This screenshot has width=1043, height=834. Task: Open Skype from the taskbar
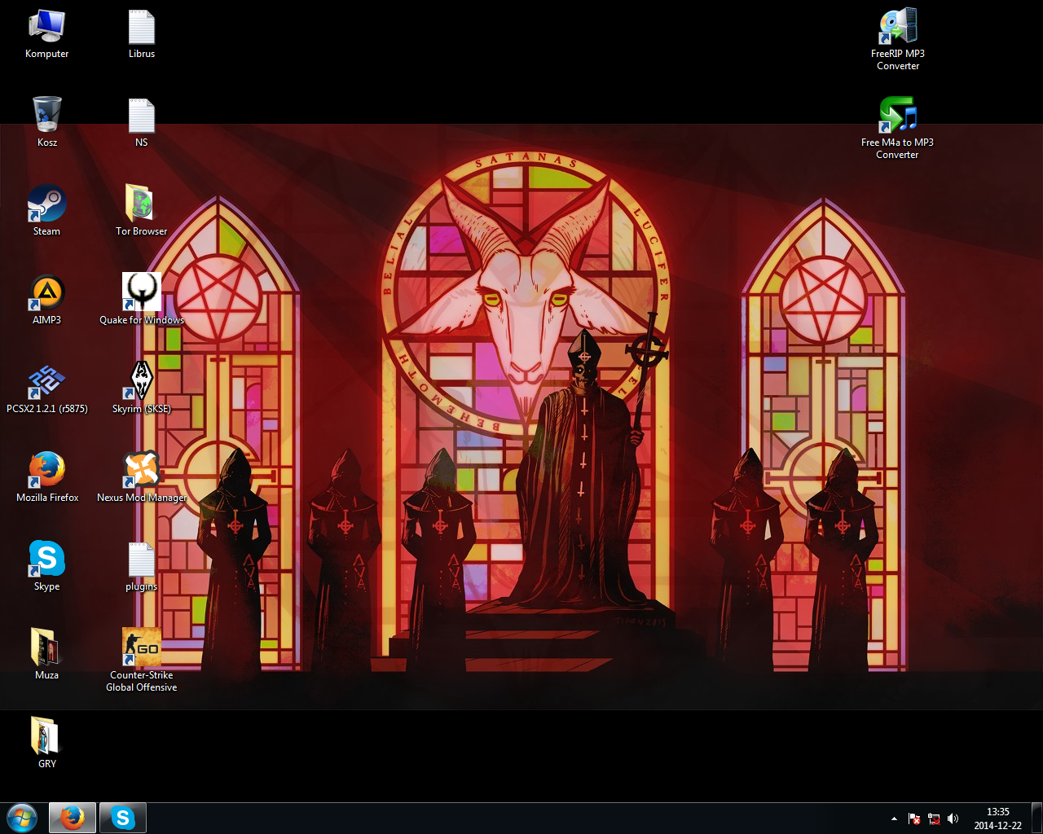(x=123, y=818)
